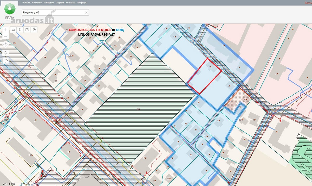Clear the address search with the X
This screenshot has width=312, height=186.
point(87,13)
